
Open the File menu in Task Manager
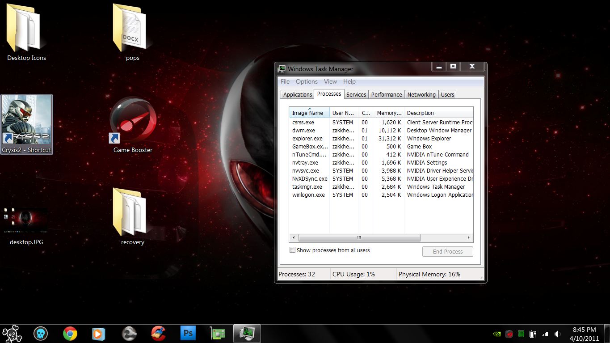[285, 81]
